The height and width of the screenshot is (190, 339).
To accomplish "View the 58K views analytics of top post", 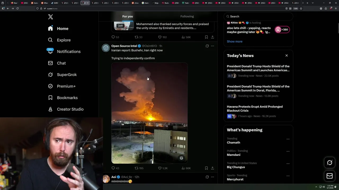I will click(186, 37).
